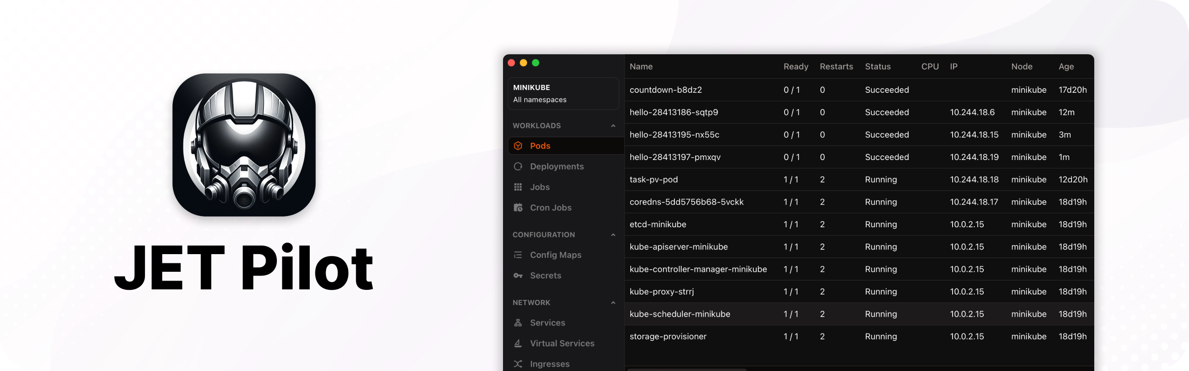
Task: Click the 12d20h age value
Action: 1073,179
